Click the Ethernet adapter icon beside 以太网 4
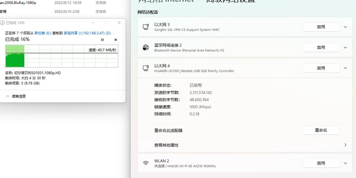The image size is (356, 178). coord(146,68)
